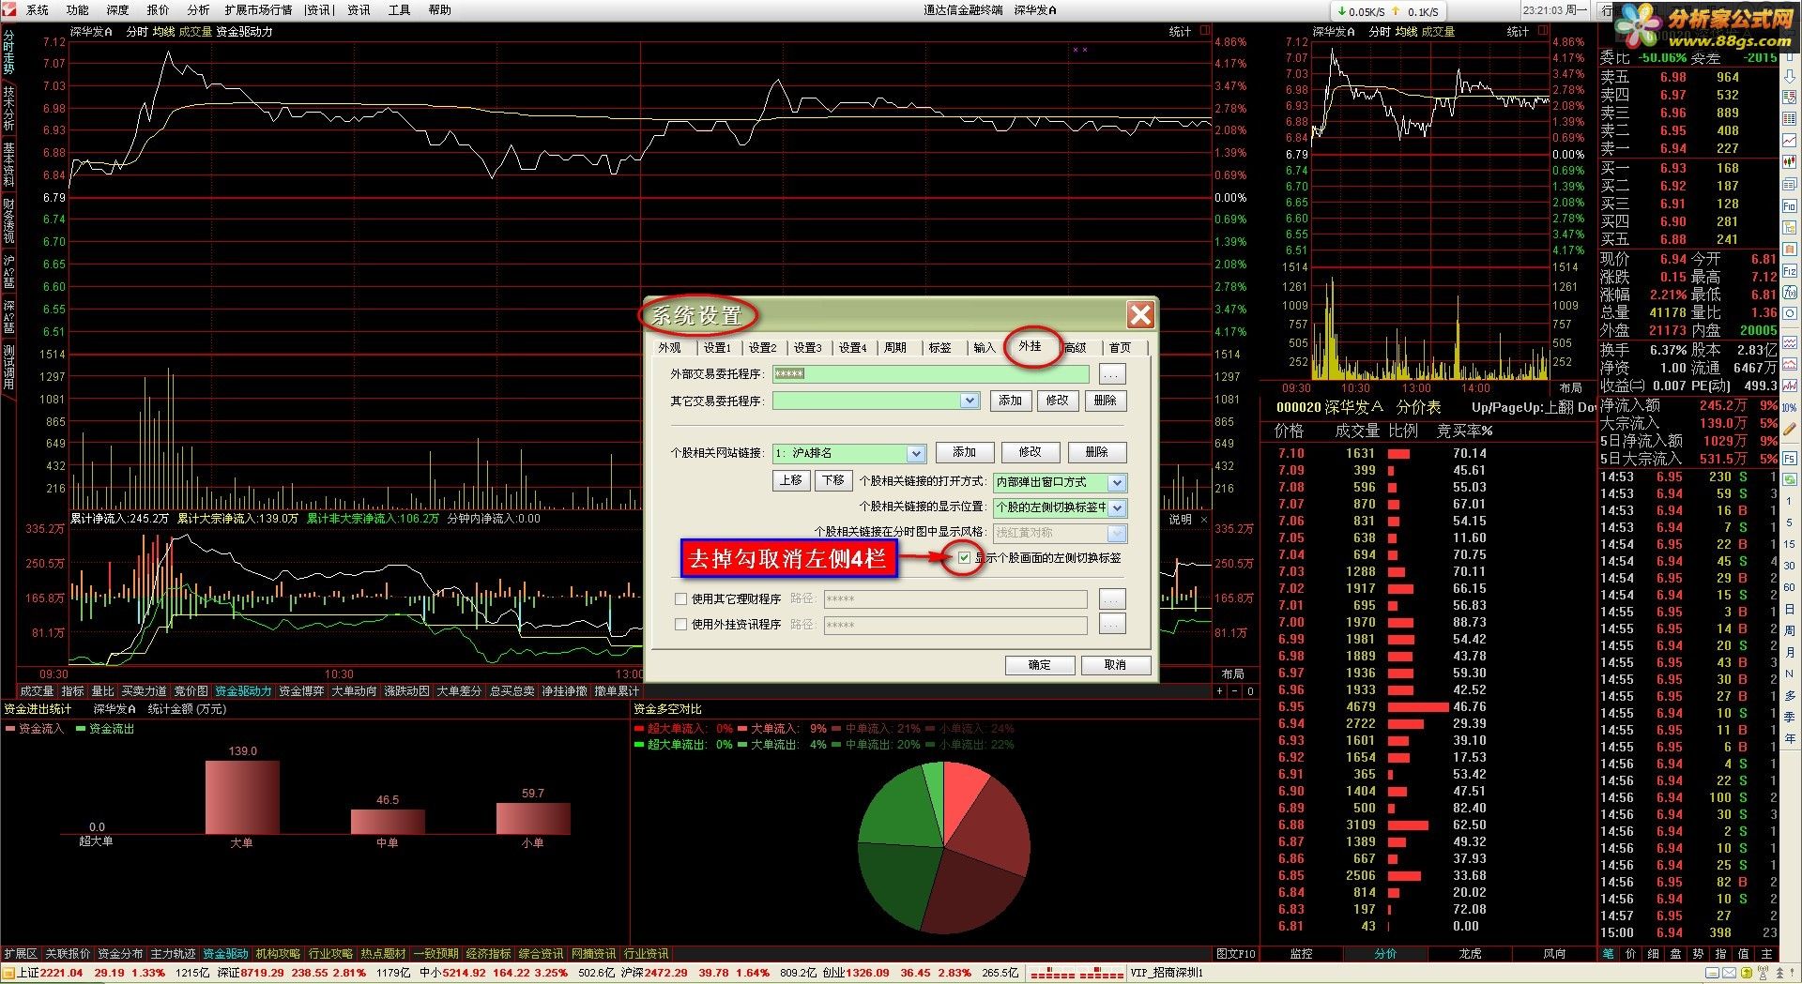
Task: Click 添加 button beside 其它交易委托程序
Action: click(x=1011, y=401)
